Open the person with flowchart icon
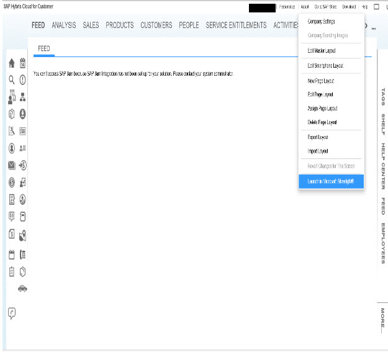Viewport: 388px width, 352px height. click(12, 97)
